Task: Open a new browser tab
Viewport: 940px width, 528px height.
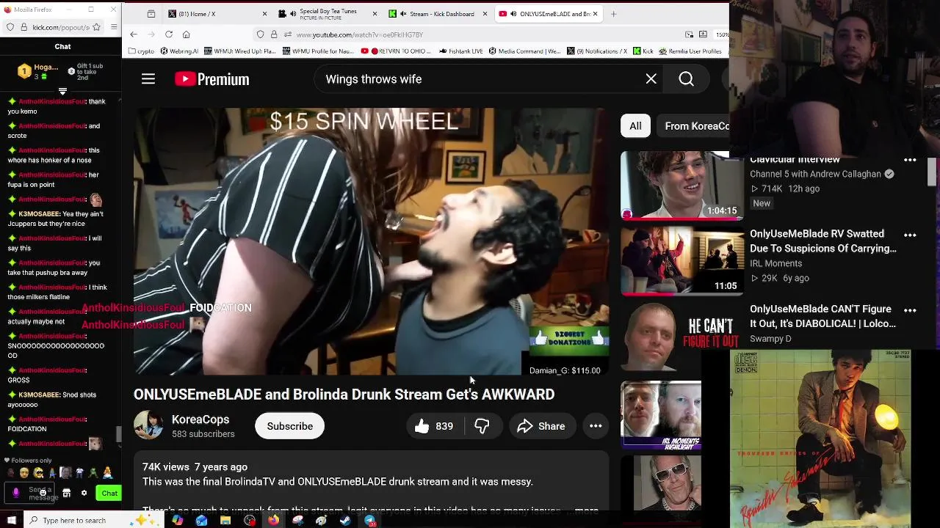Action: pos(613,14)
